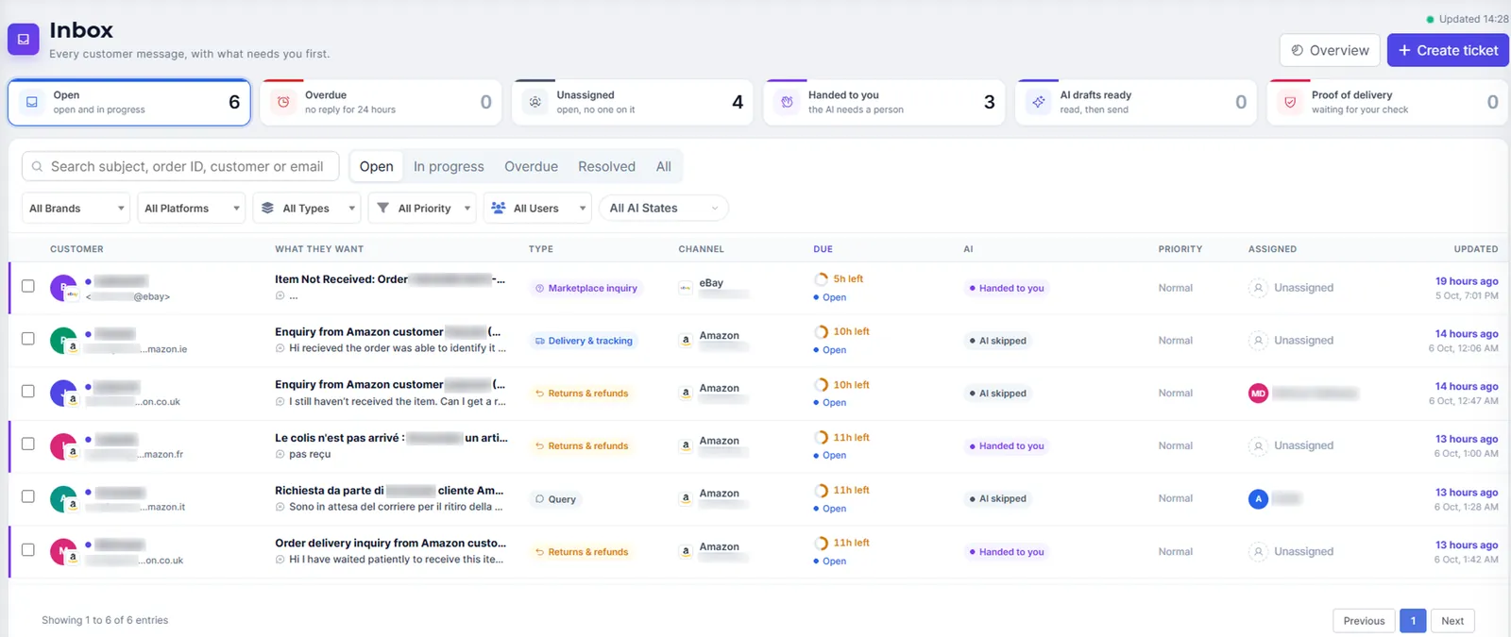Click the Overview button
Viewport: 1511px width, 637px height.
click(1330, 51)
